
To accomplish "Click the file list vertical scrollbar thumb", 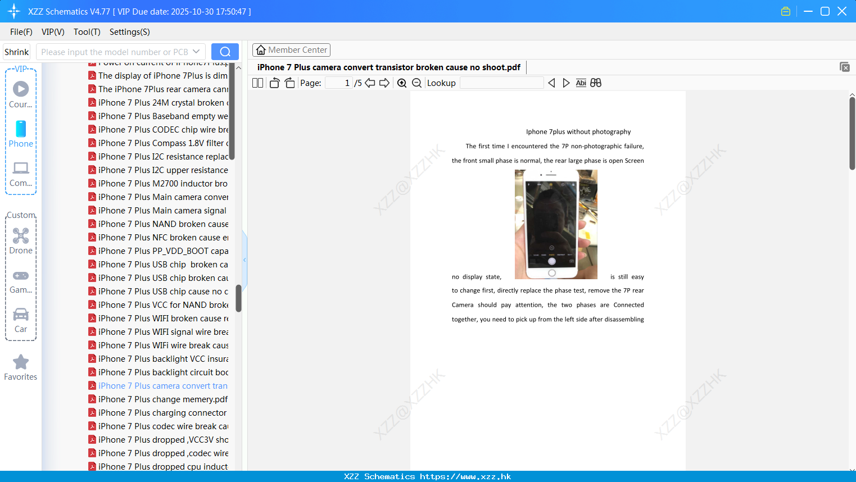I will pyautogui.click(x=238, y=298).
